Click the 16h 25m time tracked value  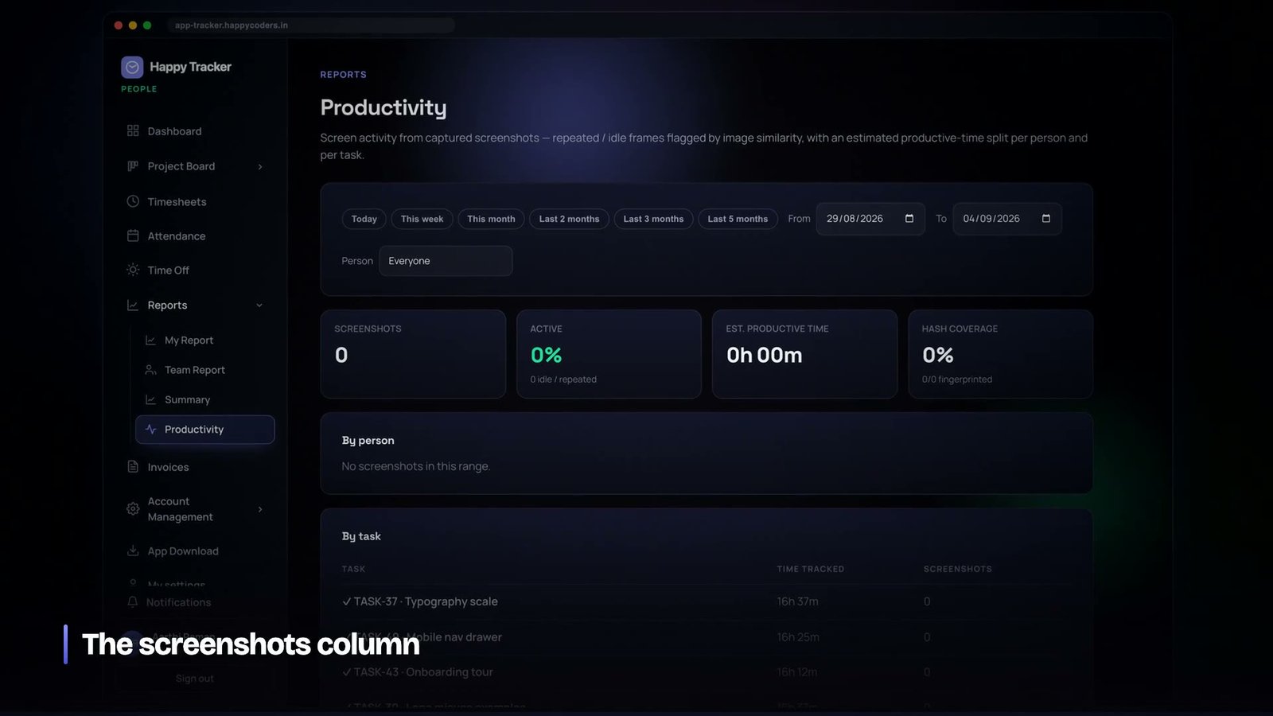[x=798, y=637]
